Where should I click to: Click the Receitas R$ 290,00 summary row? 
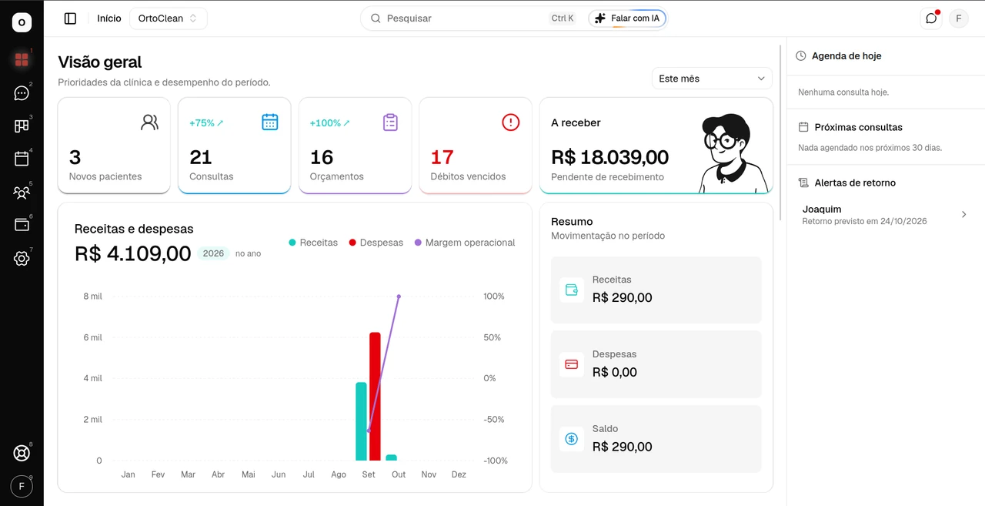656,290
